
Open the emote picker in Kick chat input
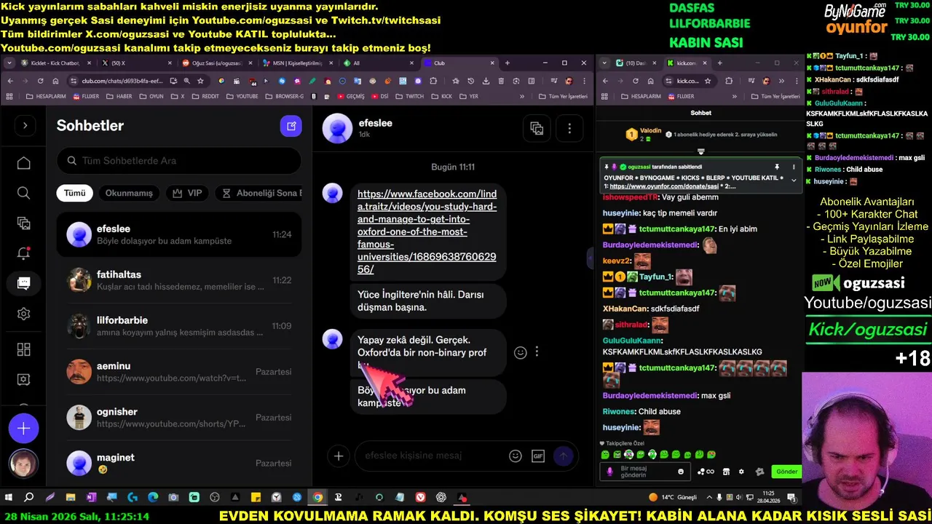[x=681, y=472]
